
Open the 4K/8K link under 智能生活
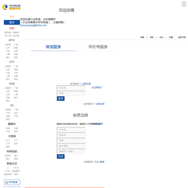(x=8, y=171)
